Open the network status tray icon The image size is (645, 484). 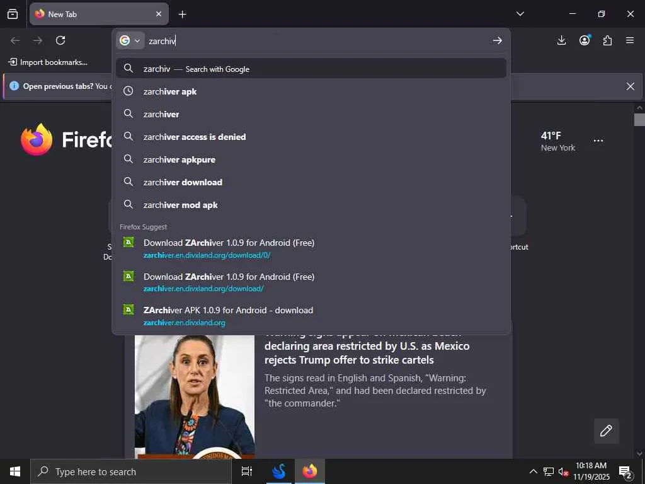(549, 471)
